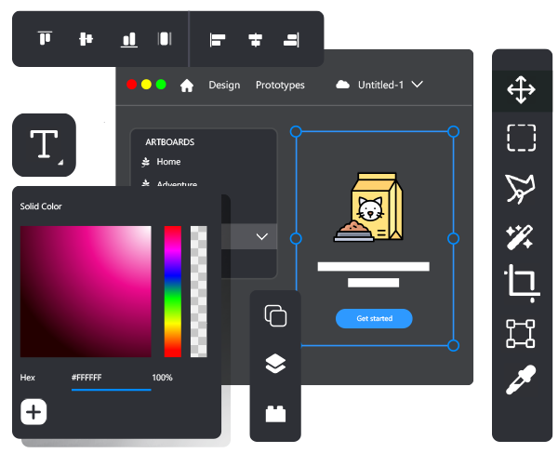Pick a shade in the magenta color field

point(86,291)
